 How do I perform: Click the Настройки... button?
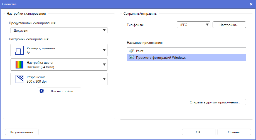point(229,25)
